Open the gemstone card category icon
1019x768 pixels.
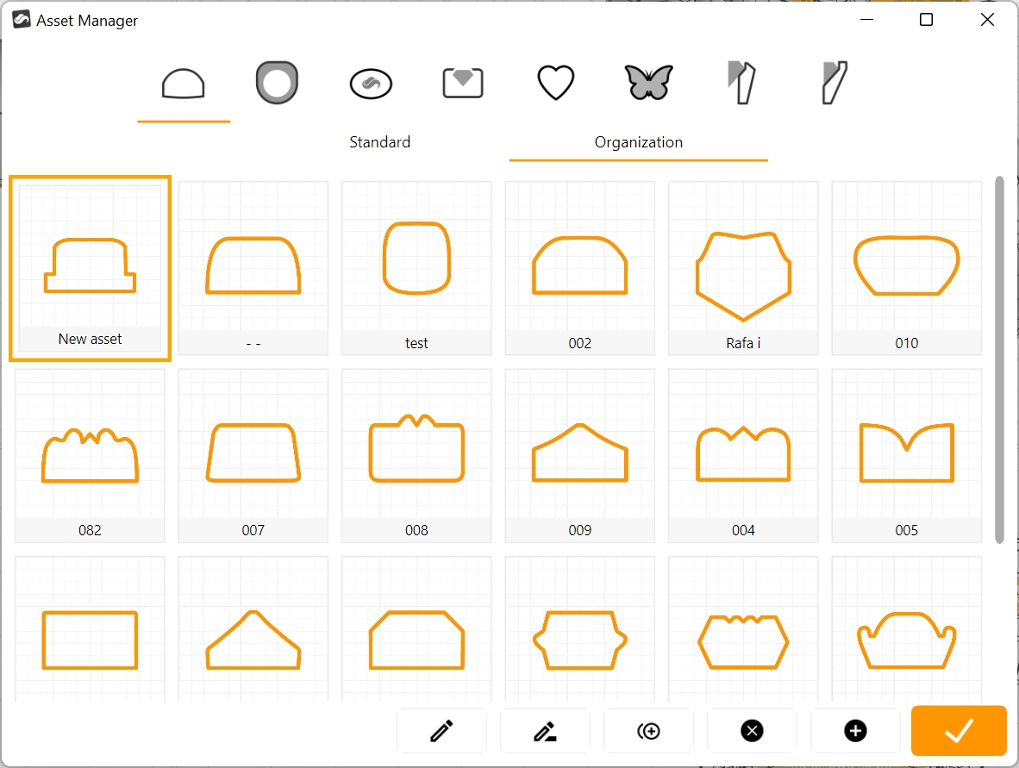click(x=463, y=84)
